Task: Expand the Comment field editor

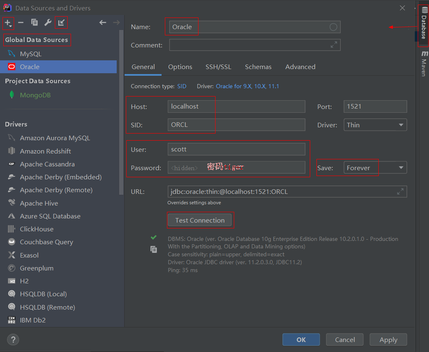Action: (x=334, y=45)
